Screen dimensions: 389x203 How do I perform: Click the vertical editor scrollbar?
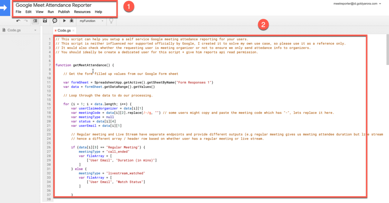coord(387,49)
